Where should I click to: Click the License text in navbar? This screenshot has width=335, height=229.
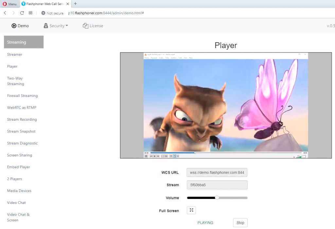point(97,26)
